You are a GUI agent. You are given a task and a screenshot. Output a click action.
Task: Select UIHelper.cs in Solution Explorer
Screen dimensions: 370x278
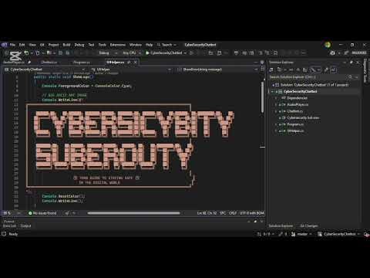295,131
